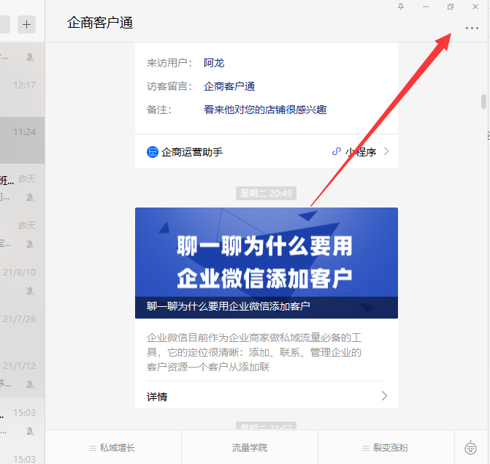Click the article summary paragraph text

pos(254,352)
